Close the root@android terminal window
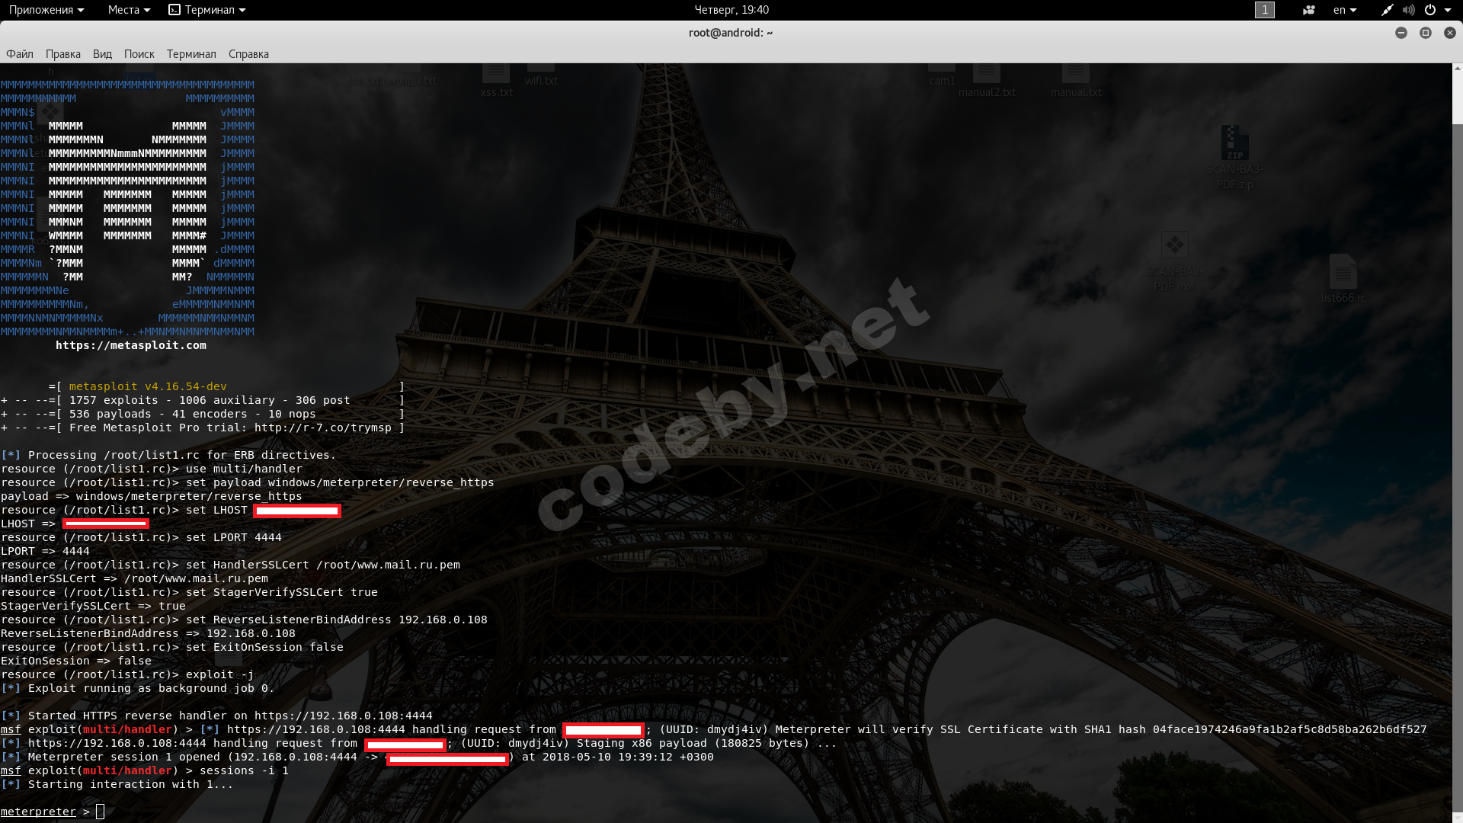 click(1449, 33)
